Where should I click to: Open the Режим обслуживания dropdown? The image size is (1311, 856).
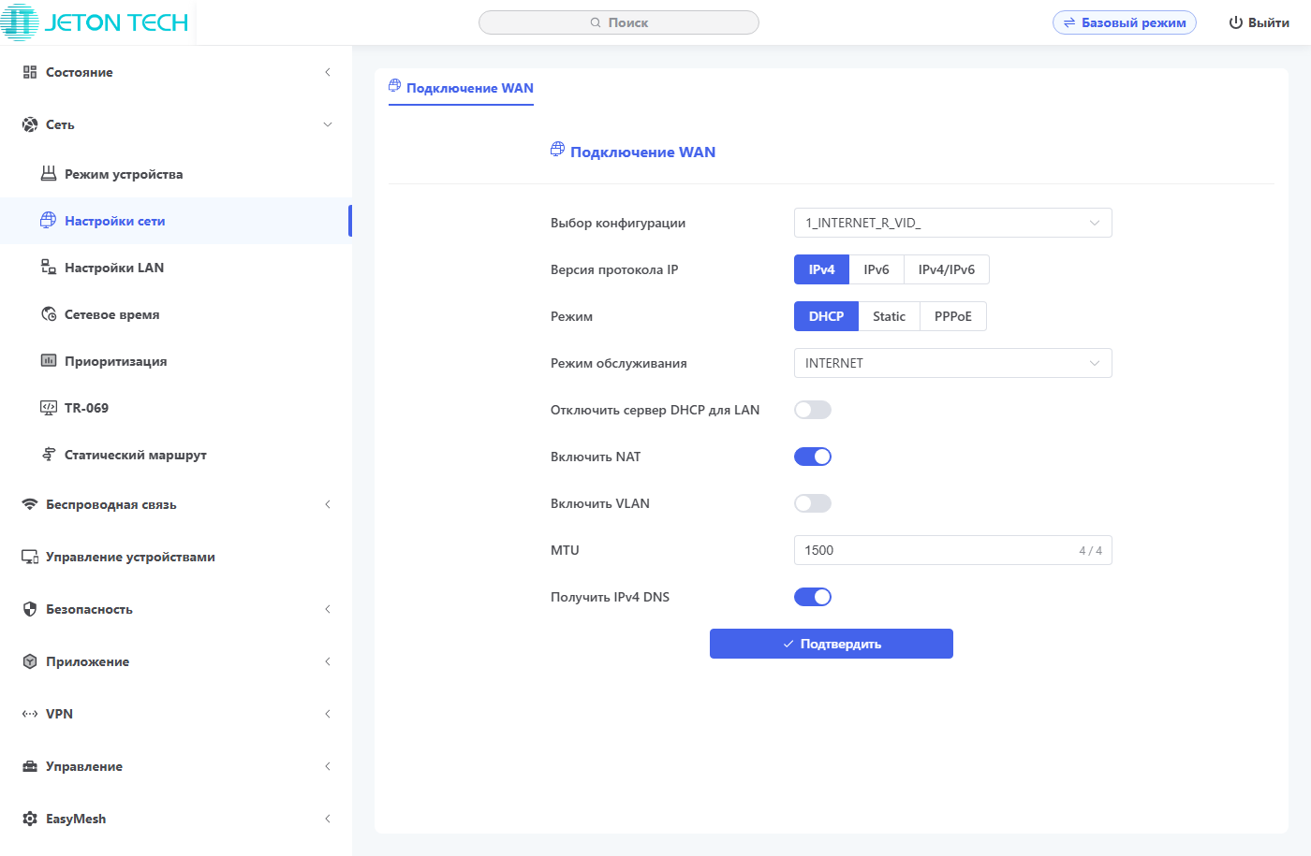(952, 363)
